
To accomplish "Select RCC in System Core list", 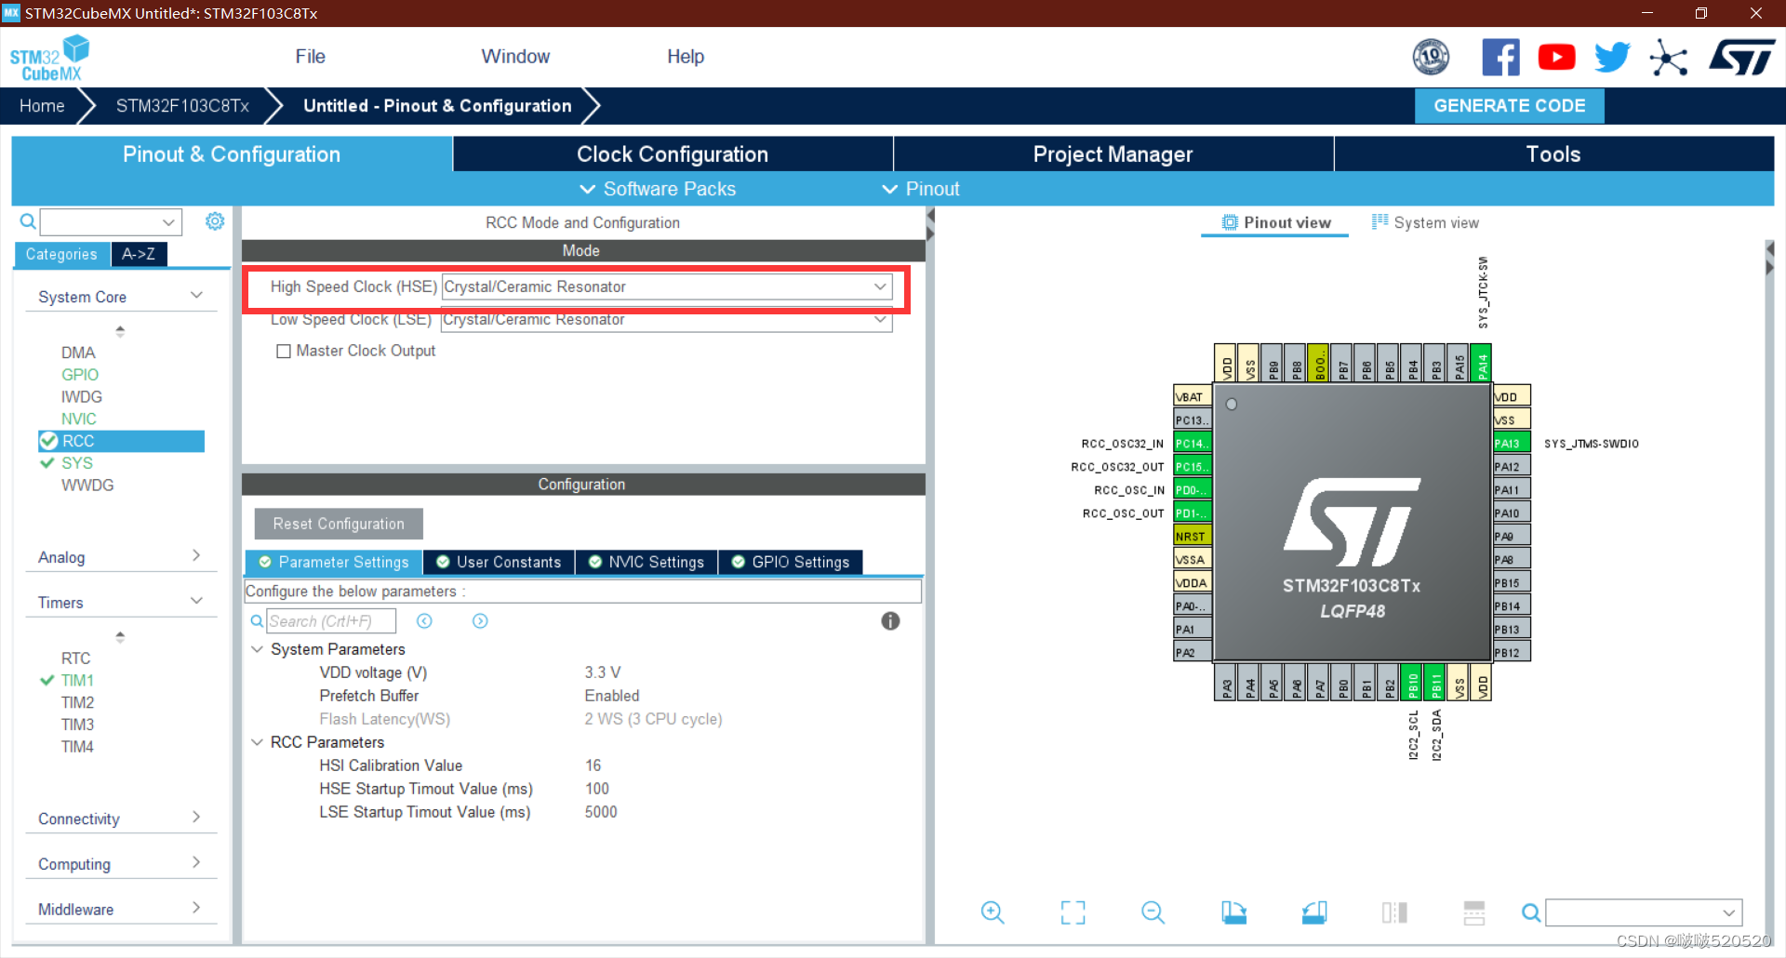I will 121,441.
